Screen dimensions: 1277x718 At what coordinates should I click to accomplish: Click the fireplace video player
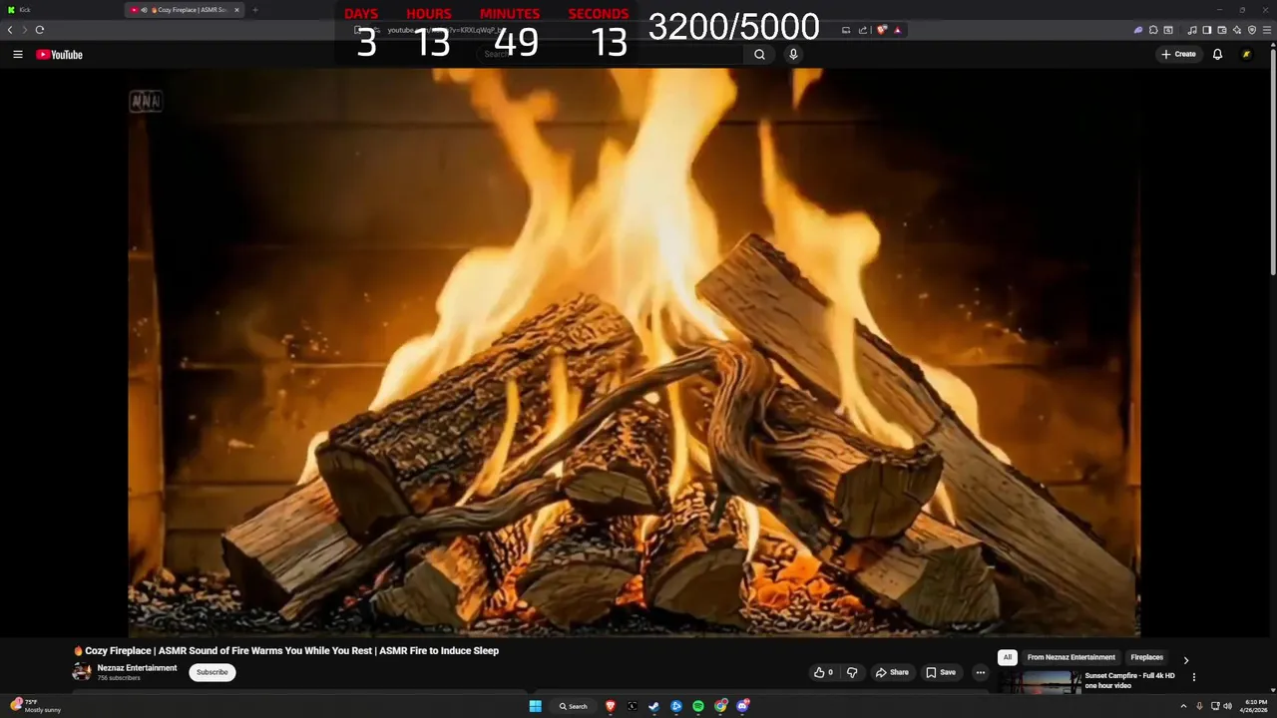pos(634,352)
